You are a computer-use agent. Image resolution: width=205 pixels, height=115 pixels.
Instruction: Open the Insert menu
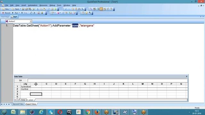pyautogui.click(x=24, y=5)
